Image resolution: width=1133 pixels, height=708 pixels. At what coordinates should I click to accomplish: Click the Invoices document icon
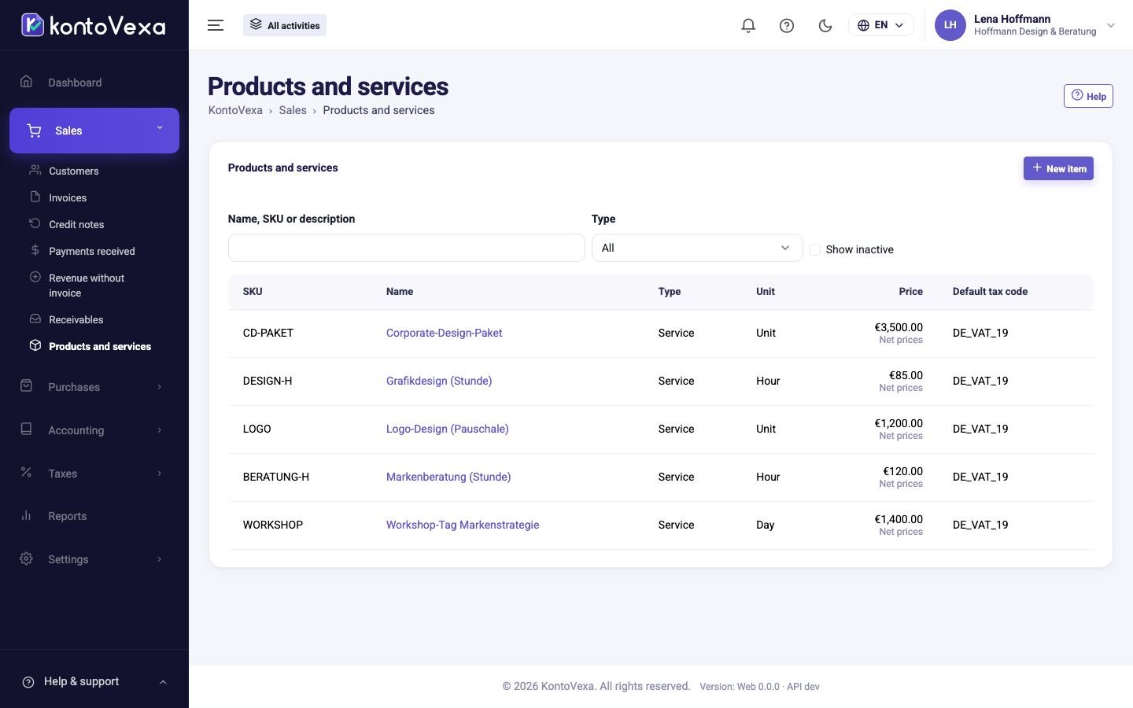click(35, 197)
